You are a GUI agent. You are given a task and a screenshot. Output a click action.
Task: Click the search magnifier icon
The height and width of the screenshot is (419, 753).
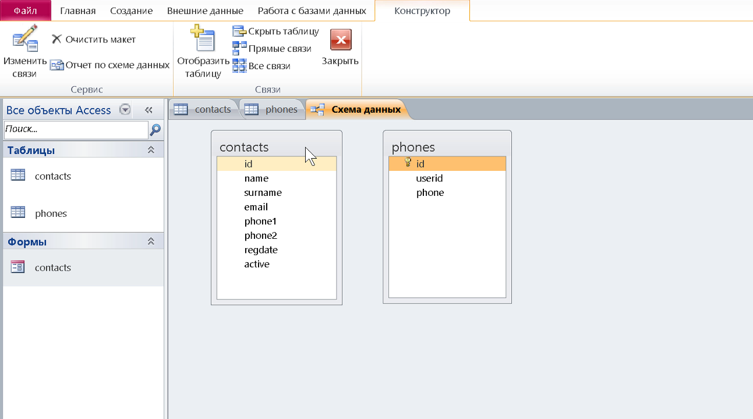tap(155, 130)
